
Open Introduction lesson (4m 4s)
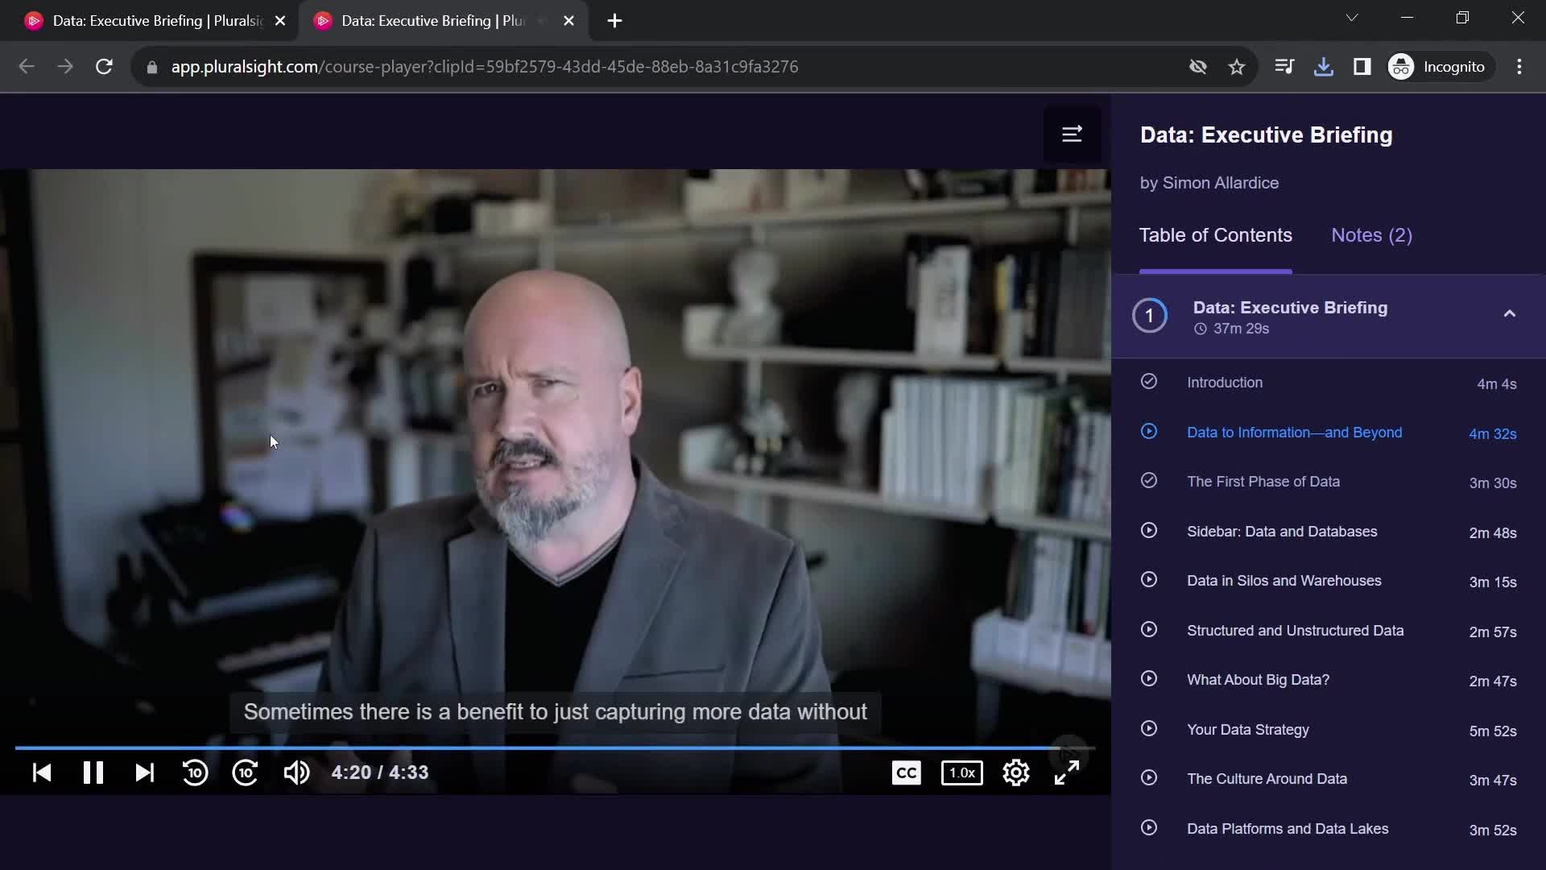pos(1226,383)
